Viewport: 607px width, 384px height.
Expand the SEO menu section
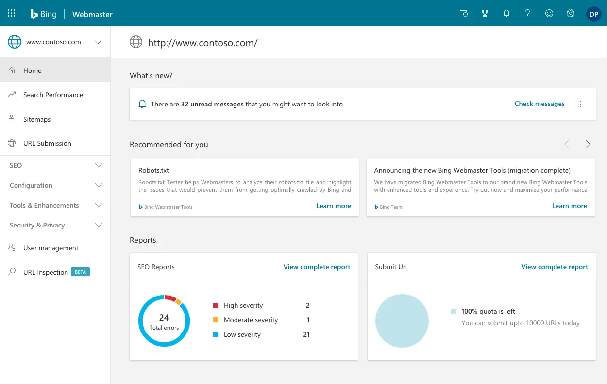(x=99, y=165)
